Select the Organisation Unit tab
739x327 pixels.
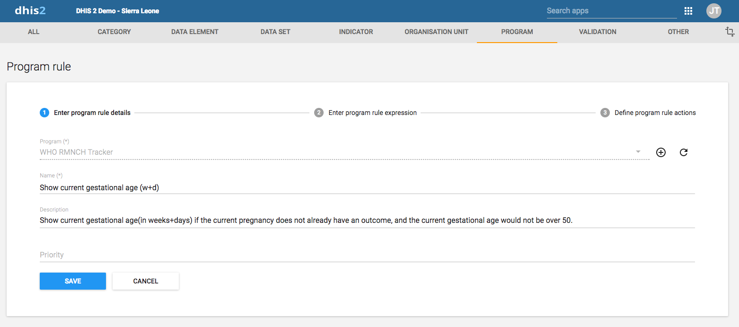[436, 32]
